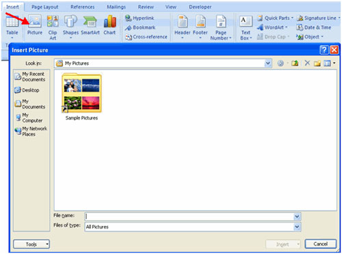Image resolution: width=342 pixels, height=254 pixels.
Task: Switch to the Page Layout tab
Action: pyautogui.click(x=45, y=7)
